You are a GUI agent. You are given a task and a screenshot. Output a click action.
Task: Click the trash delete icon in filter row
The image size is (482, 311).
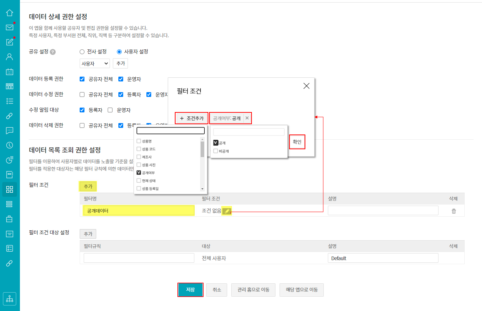pyautogui.click(x=454, y=211)
